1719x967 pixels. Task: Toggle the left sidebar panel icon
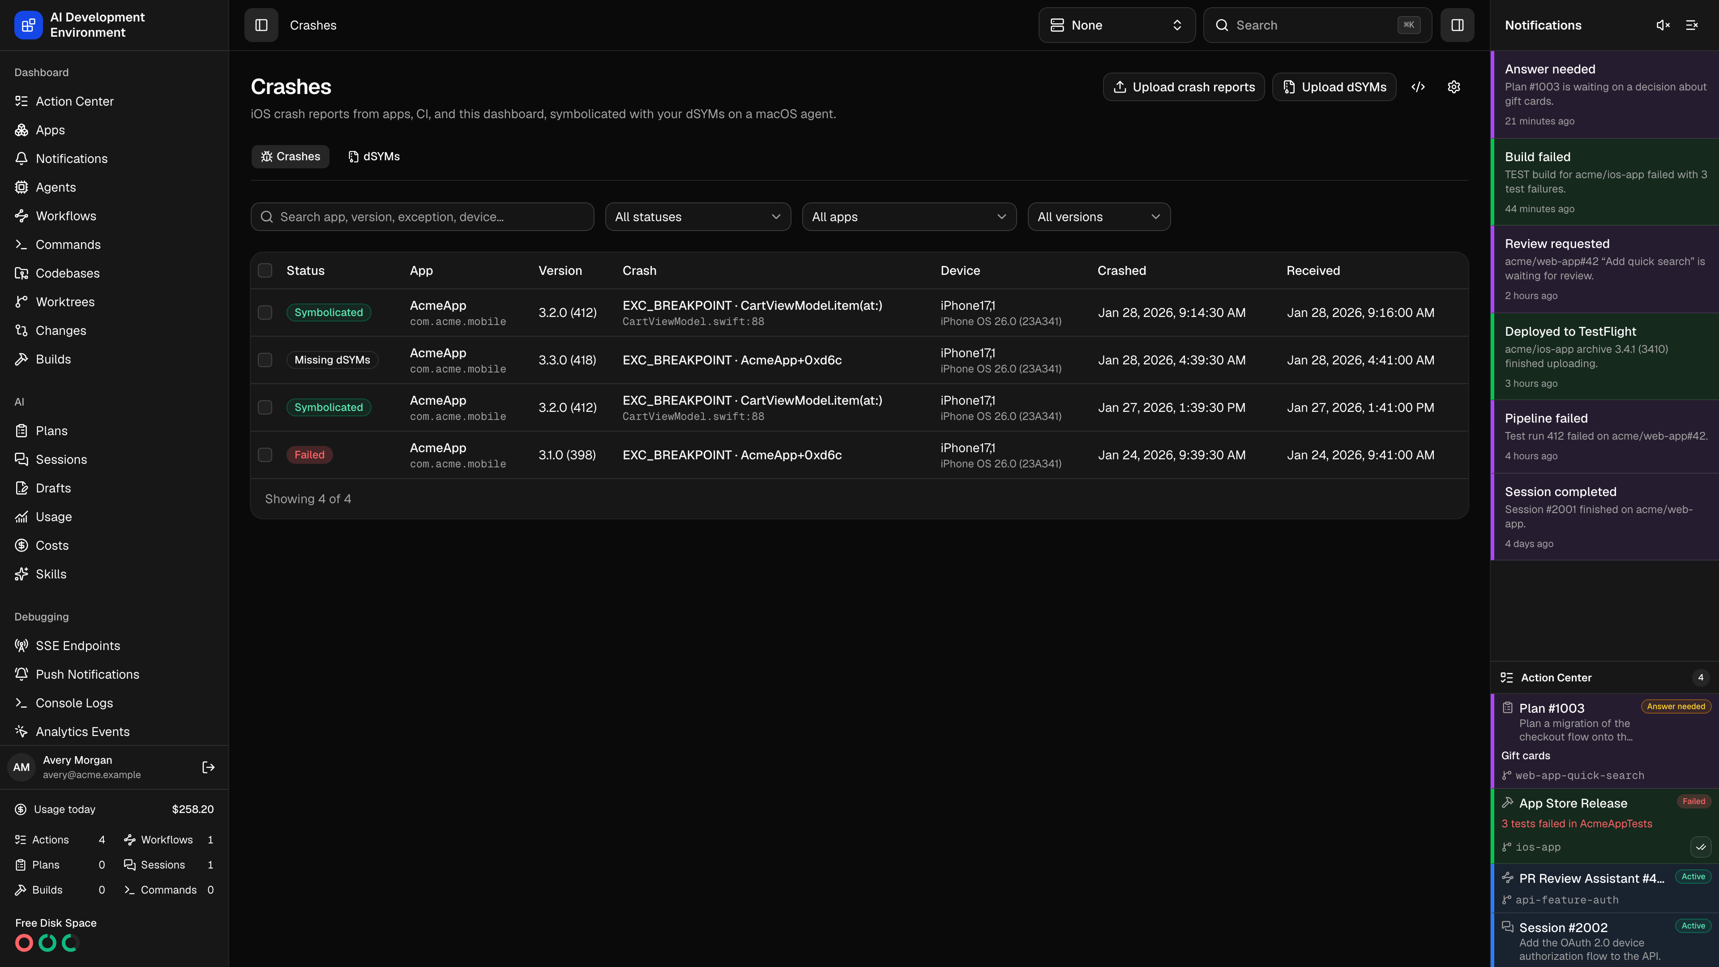(261, 26)
